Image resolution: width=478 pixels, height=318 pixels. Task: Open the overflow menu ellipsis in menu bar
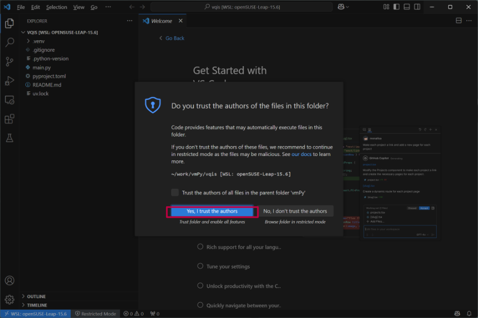click(x=108, y=7)
